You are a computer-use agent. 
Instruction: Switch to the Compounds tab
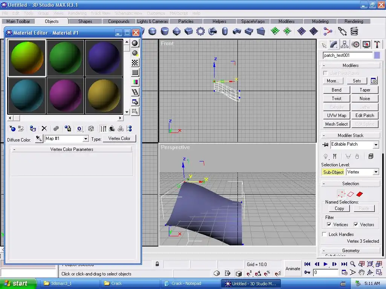click(x=119, y=21)
